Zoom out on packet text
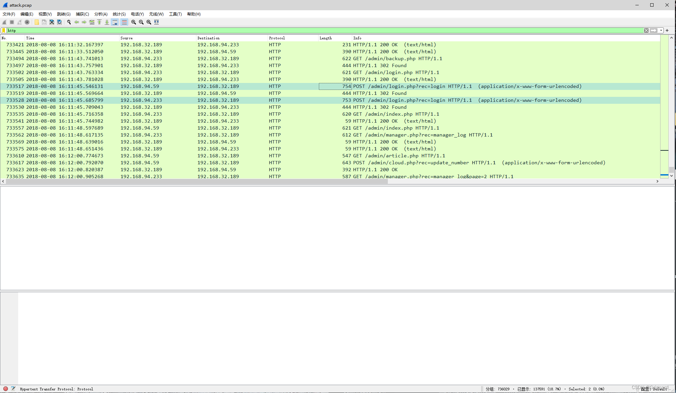 141,22
